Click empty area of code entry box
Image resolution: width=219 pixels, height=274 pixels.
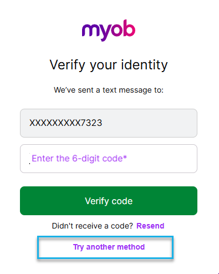tap(162, 159)
